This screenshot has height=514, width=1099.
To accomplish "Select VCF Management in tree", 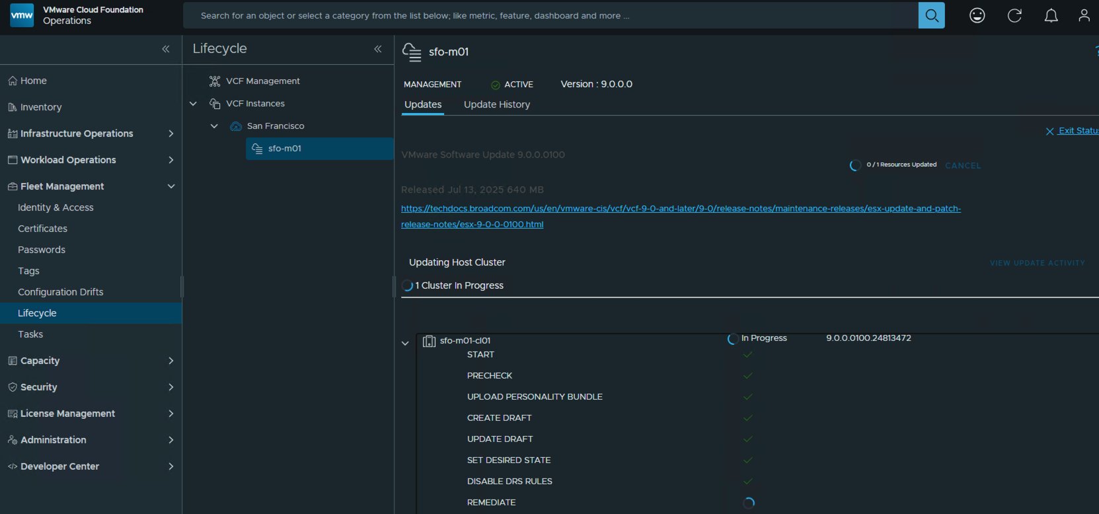I will pyautogui.click(x=263, y=81).
